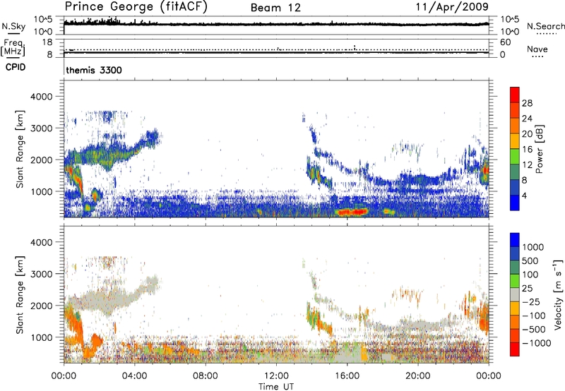
Task: Select the "themis 3300" control program text
Action: click(94, 70)
